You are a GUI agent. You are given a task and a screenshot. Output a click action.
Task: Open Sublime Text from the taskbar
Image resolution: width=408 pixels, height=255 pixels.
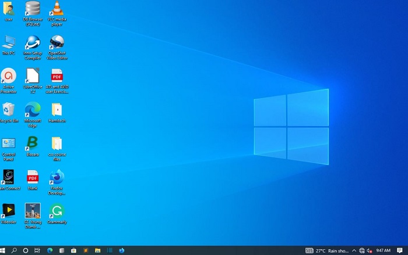(x=86, y=250)
